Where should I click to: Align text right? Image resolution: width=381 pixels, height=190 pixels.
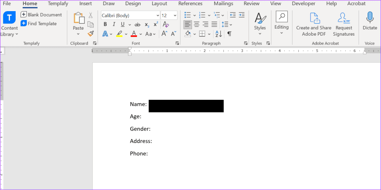click(205, 24)
